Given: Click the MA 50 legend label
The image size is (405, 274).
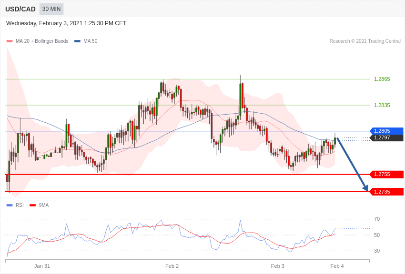Looking at the screenshot, I should (x=91, y=41).
